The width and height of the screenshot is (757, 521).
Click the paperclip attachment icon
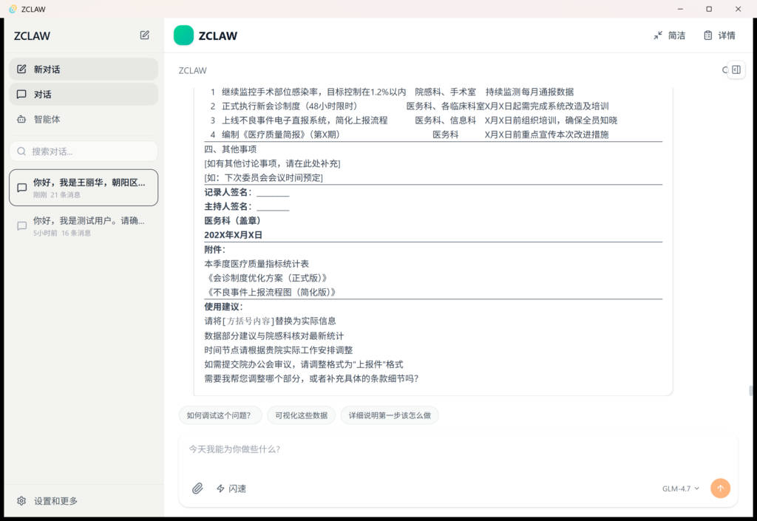tap(197, 488)
